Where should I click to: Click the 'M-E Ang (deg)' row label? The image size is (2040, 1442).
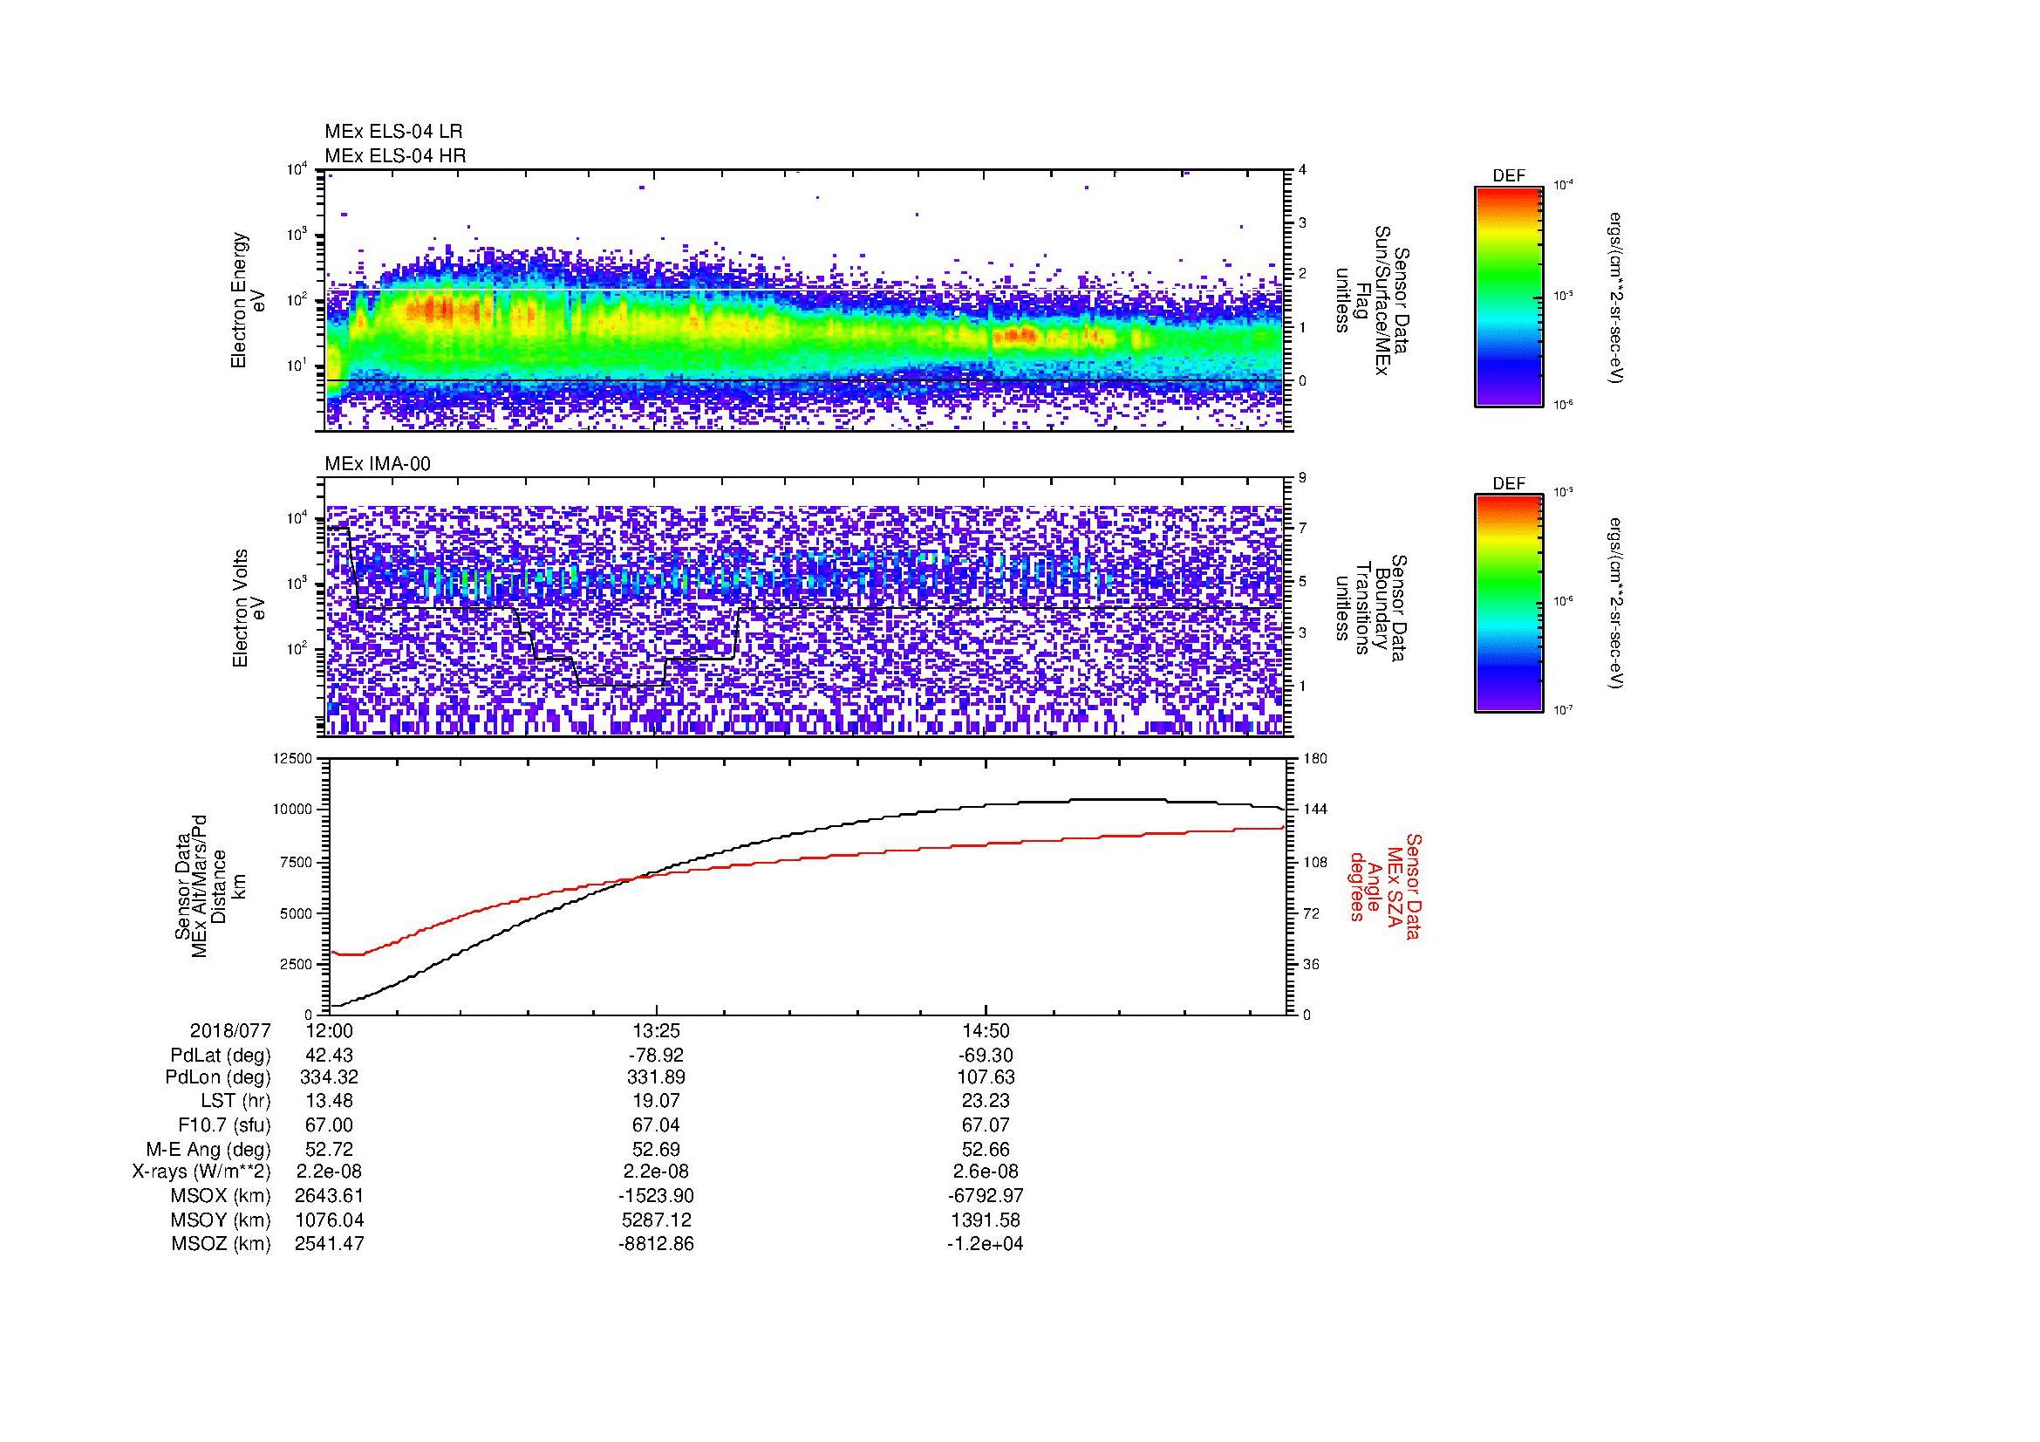pyautogui.click(x=208, y=1150)
